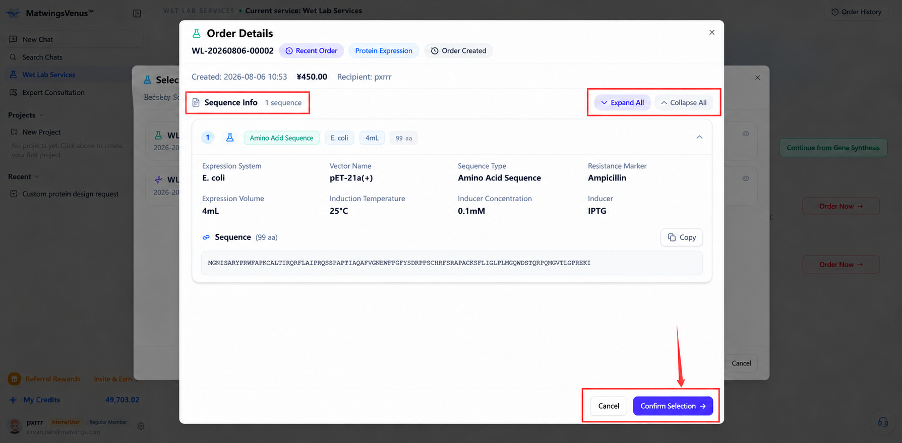The height and width of the screenshot is (443, 902).
Task: Copy the amino acid sequence
Action: coord(682,237)
